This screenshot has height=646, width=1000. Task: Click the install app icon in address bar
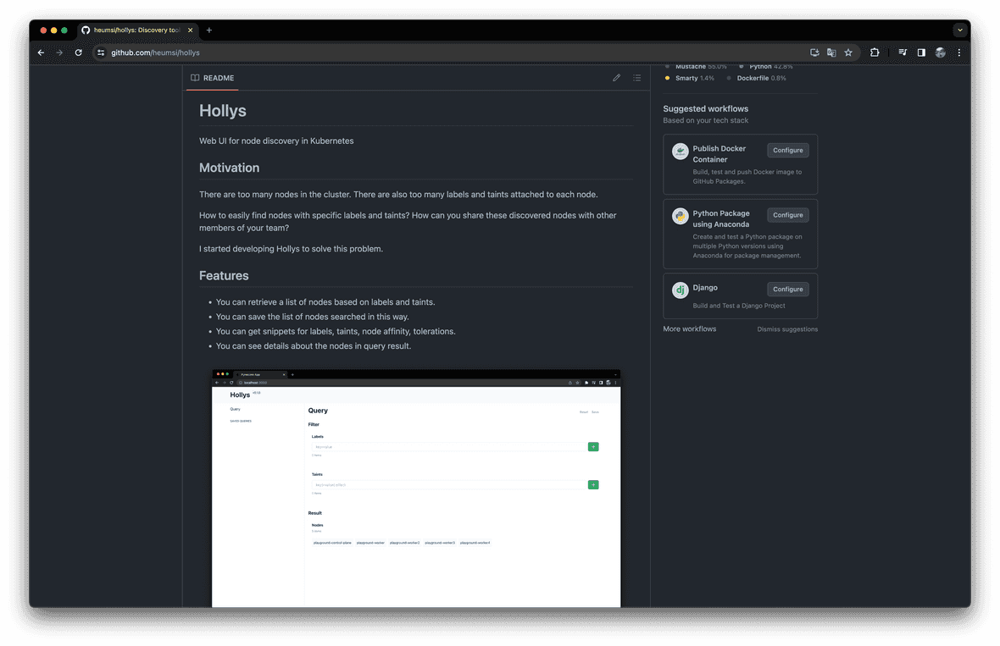[814, 52]
